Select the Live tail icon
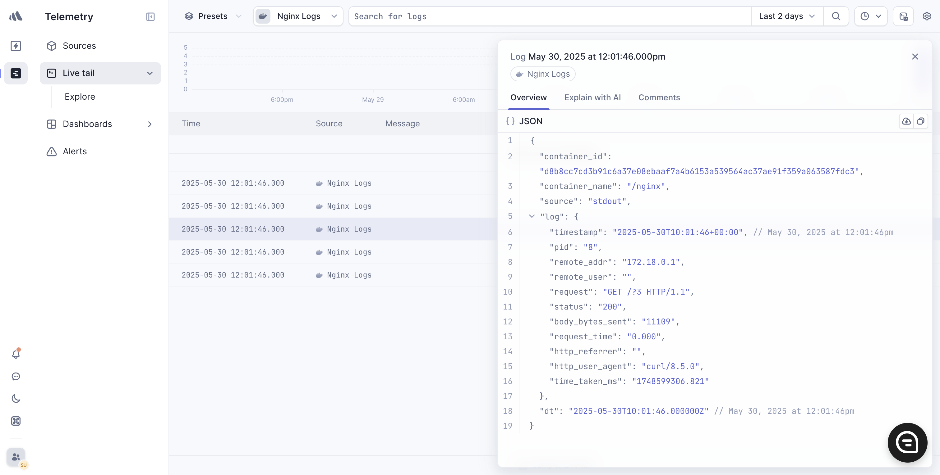The height and width of the screenshot is (475, 940). 16,73
